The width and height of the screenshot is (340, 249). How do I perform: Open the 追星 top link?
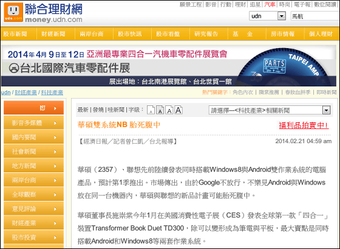click(255, 4)
